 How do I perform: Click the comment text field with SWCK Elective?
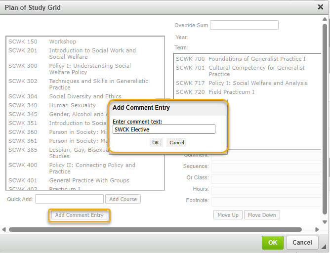[164, 129]
